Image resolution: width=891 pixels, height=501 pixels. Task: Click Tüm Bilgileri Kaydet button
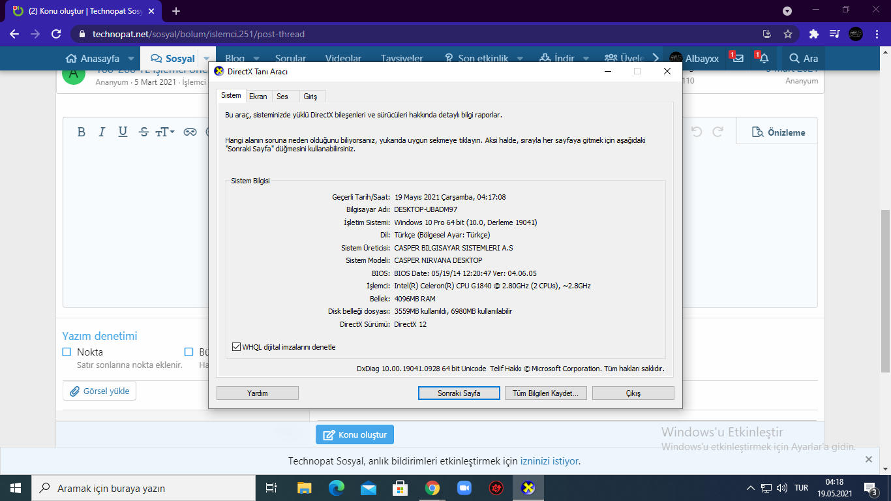click(x=546, y=393)
